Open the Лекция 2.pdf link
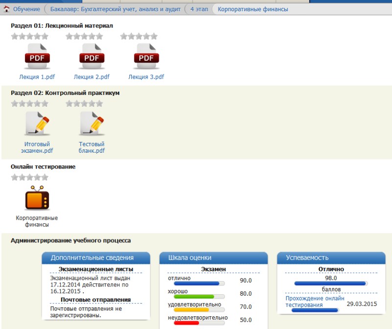 coord(92,77)
